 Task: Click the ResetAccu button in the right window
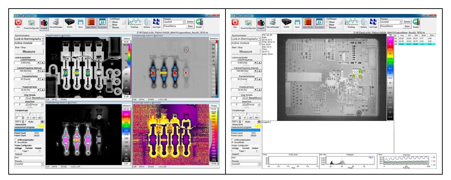(255, 98)
